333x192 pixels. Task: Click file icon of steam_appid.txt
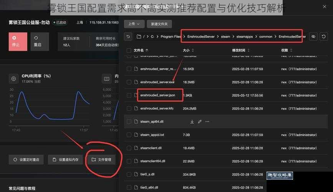(136, 135)
